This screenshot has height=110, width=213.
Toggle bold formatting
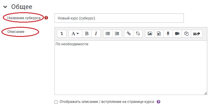tap(87, 33)
